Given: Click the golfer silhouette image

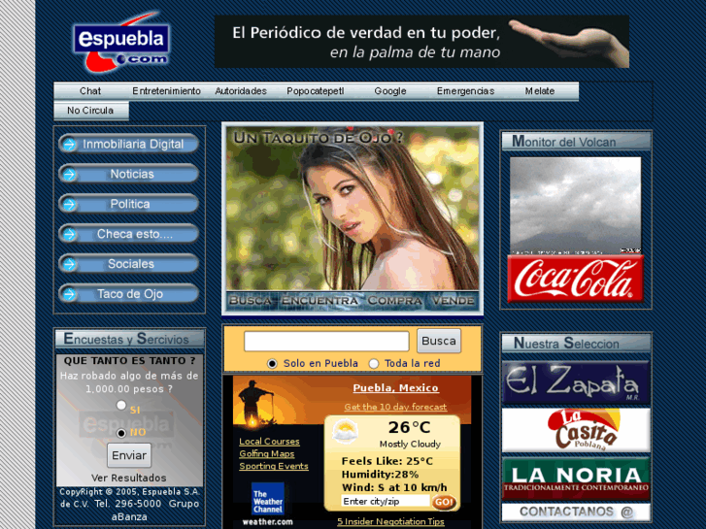Looking at the screenshot, I should click(x=255, y=403).
